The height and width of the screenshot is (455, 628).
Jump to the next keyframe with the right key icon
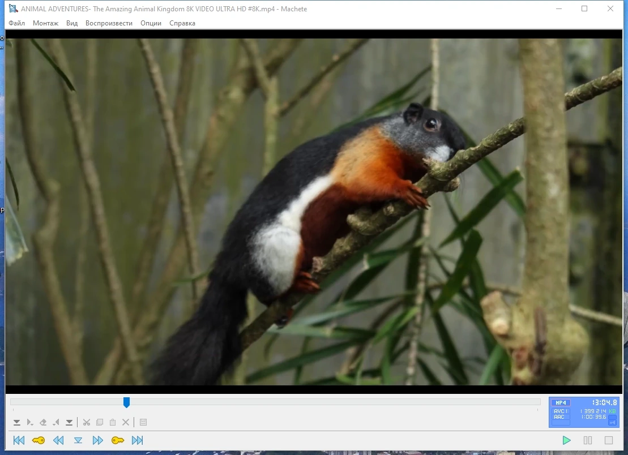118,440
